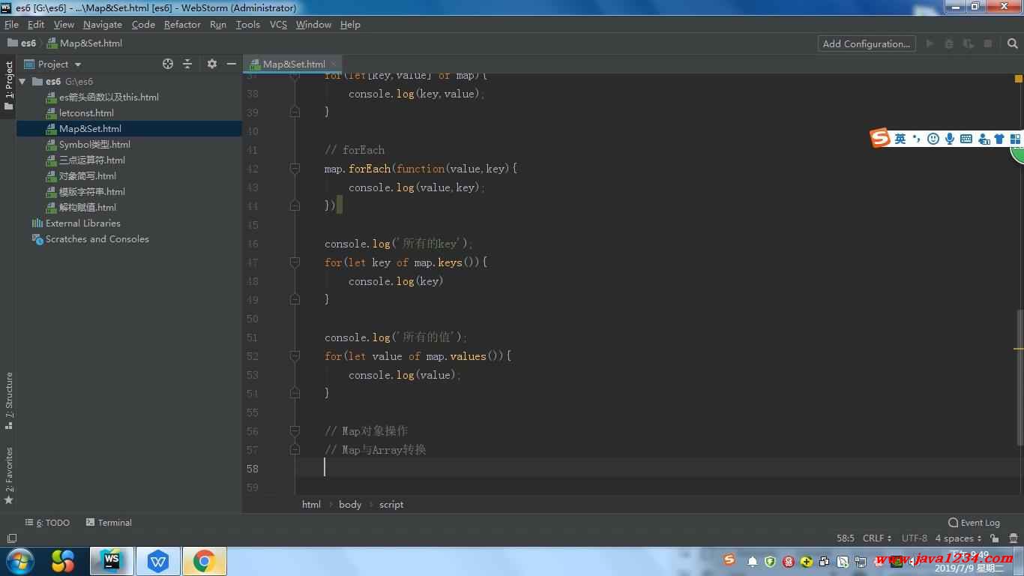The image size is (1024, 576).
Task: Select letconst.html in project tree
Action: [86, 113]
